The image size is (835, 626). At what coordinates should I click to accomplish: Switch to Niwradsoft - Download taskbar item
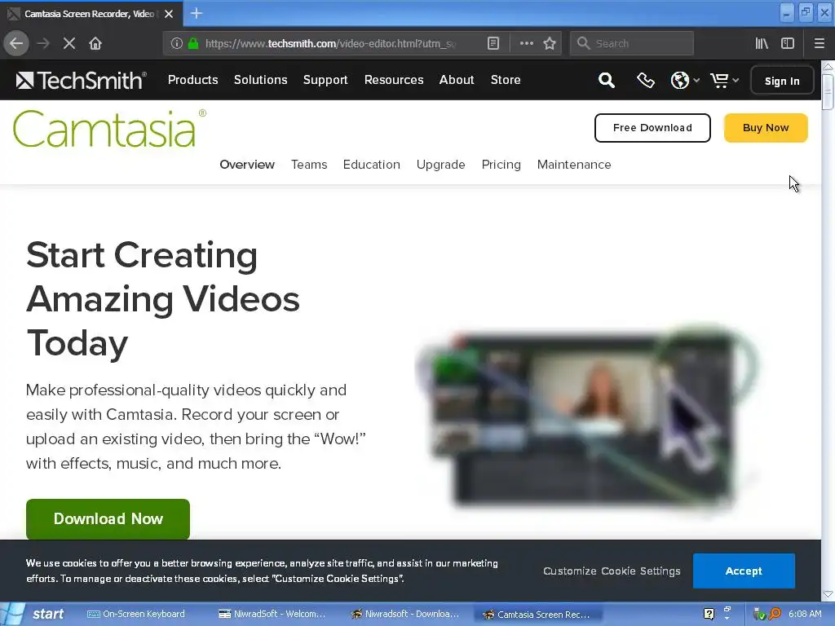coord(404,614)
